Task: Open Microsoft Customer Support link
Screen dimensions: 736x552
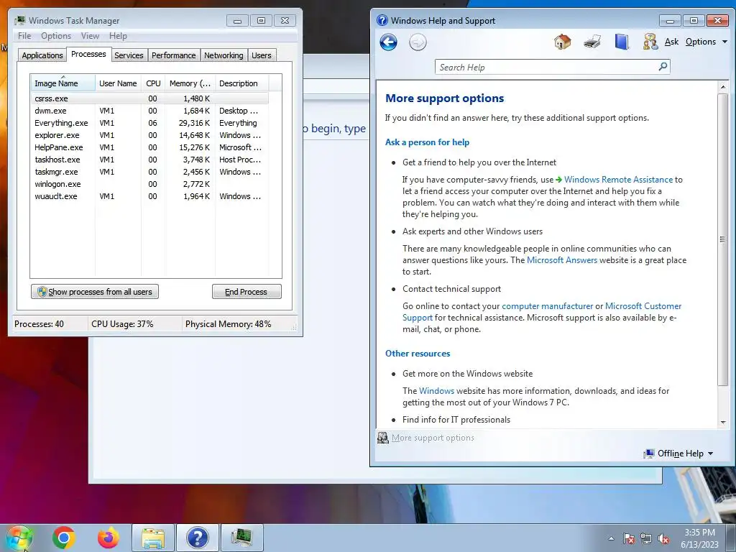Action: point(643,306)
